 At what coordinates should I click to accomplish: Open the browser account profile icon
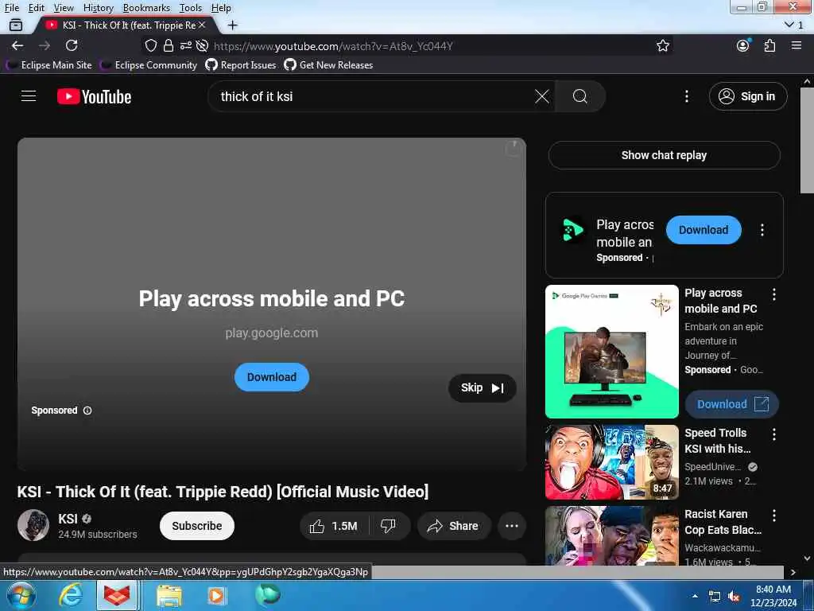point(743,45)
